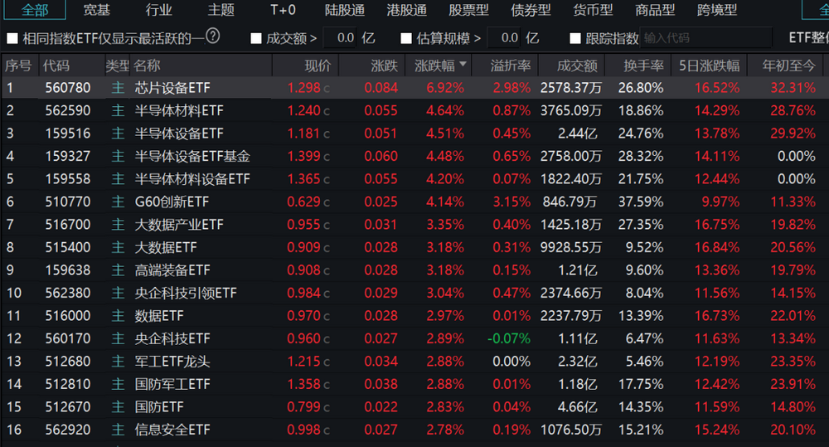Click the c marker beside price 0.629
This screenshot has width=829, height=447.
327,202
